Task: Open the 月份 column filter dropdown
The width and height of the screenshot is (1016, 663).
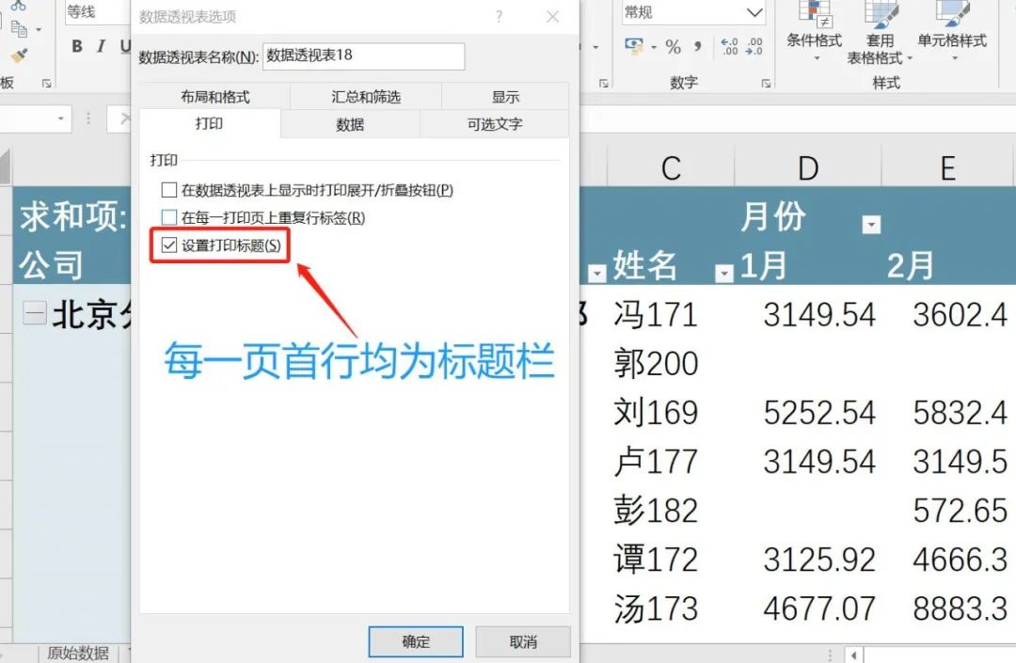Action: (x=871, y=225)
